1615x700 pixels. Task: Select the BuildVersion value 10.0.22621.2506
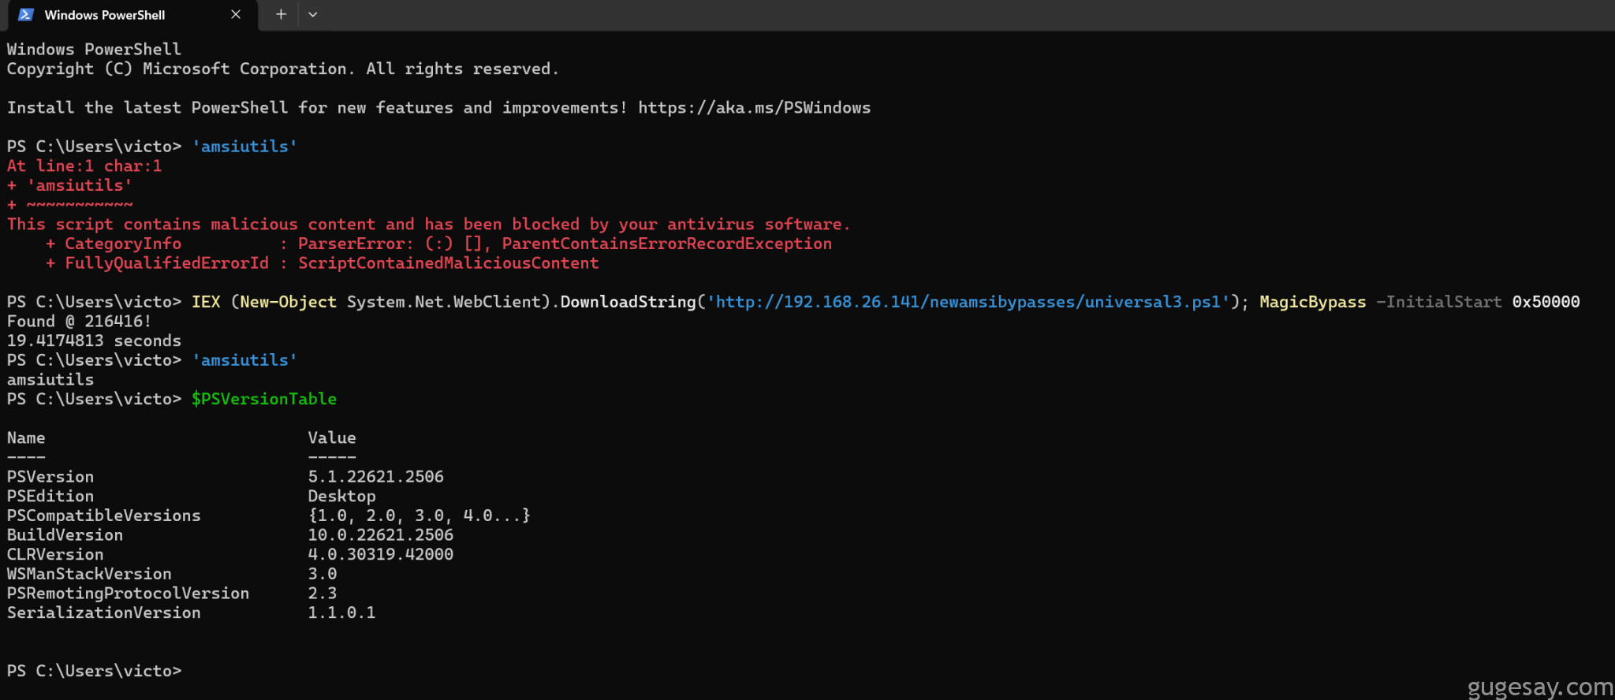point(381,534)
